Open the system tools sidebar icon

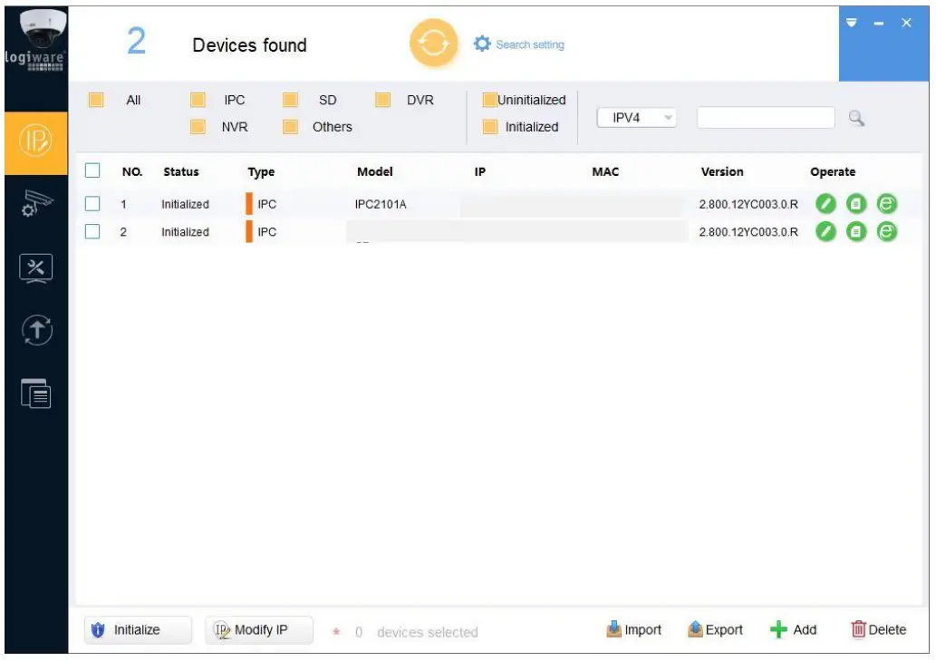coord(35,268)
